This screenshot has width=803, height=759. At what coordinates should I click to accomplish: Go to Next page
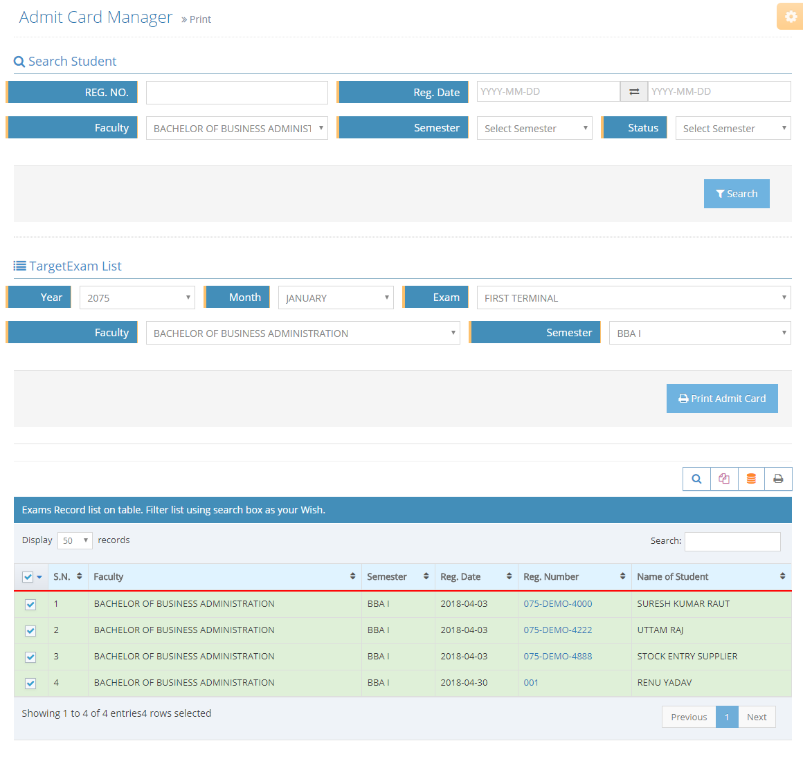tap(757, 717)
